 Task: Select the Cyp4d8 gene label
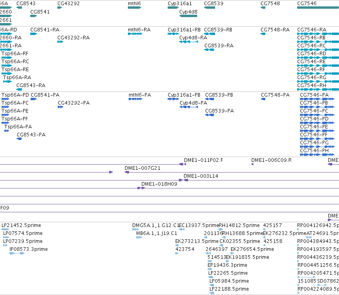188,12
